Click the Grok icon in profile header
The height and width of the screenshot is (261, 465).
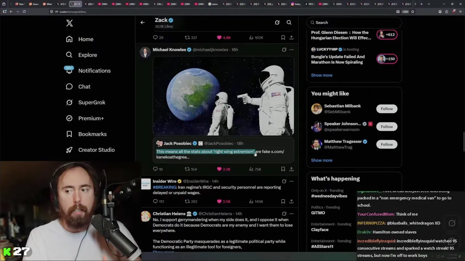point(277,22)
